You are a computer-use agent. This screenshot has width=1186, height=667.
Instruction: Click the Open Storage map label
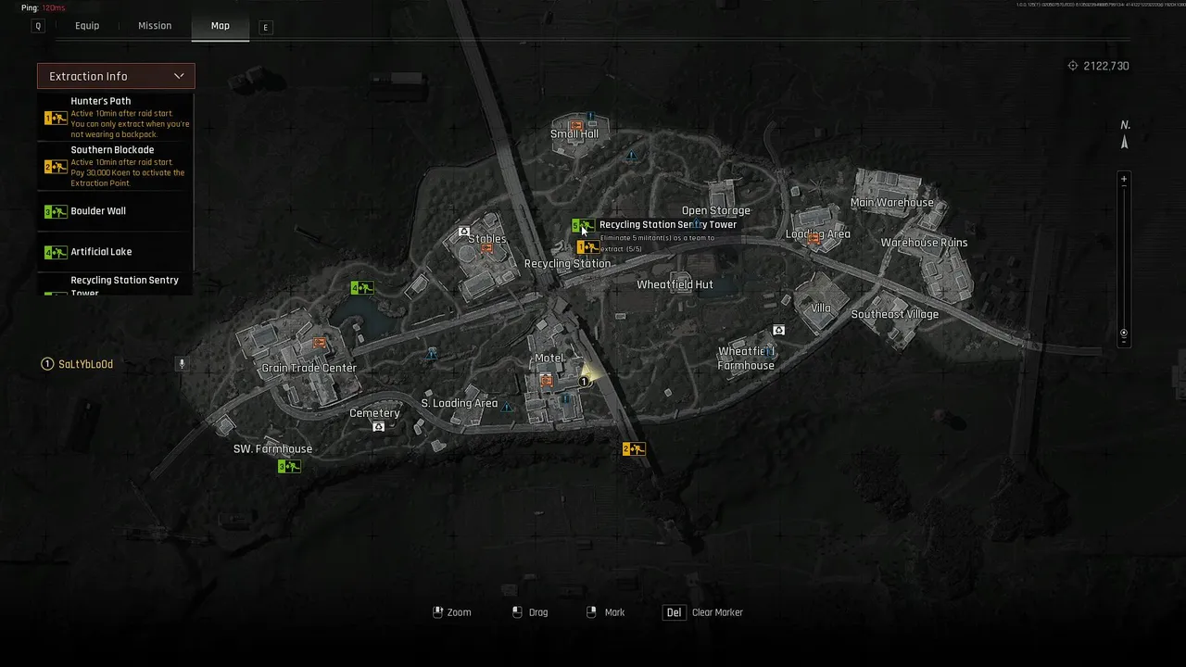716,211
